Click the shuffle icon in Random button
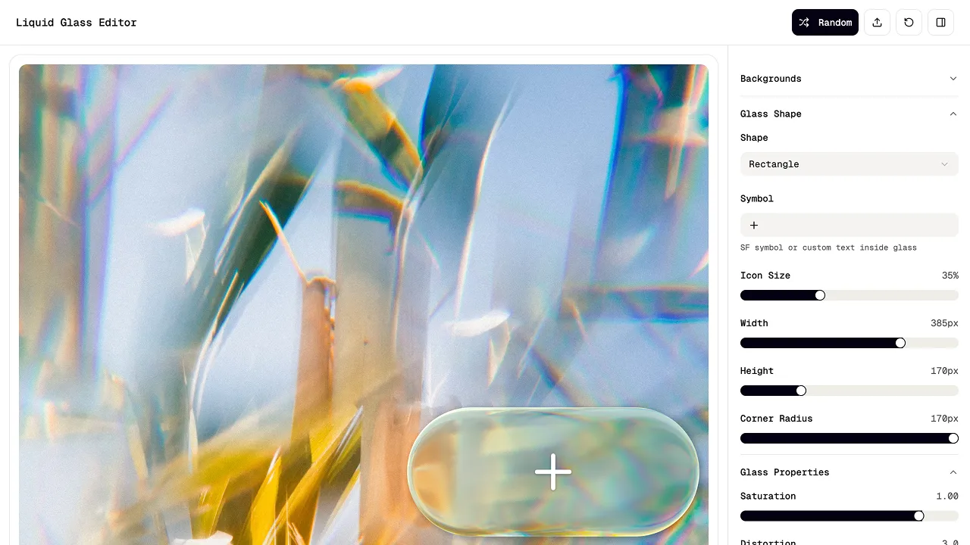This screenshot has height=545, width=970. click(805, 22)
